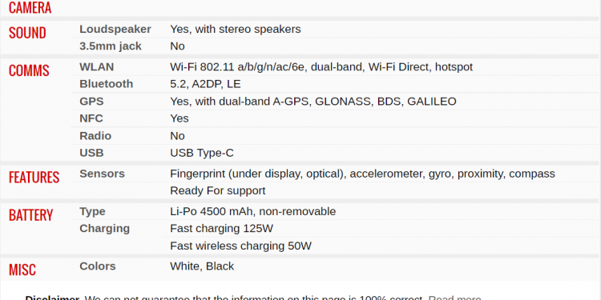This screenshot has width=601, height=300.
Task: Click the SOUND section heading
Action: [27, 33]
